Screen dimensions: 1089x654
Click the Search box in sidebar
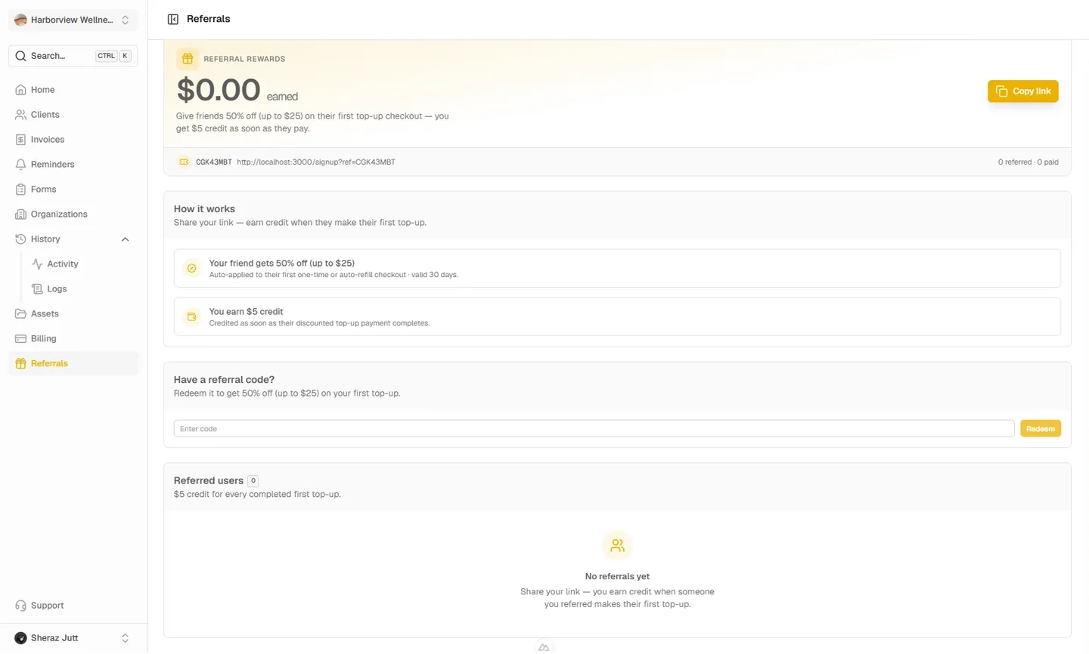coord(73,56)
